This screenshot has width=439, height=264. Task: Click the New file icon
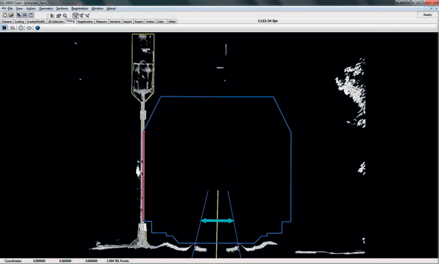[x=5, y=15]
